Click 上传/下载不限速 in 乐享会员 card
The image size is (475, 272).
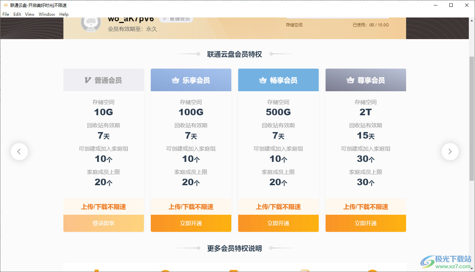(191, 207)
